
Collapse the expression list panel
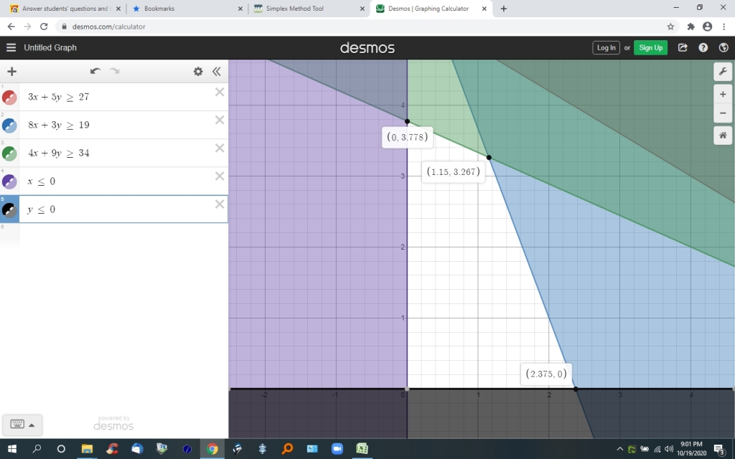(216, 71)
